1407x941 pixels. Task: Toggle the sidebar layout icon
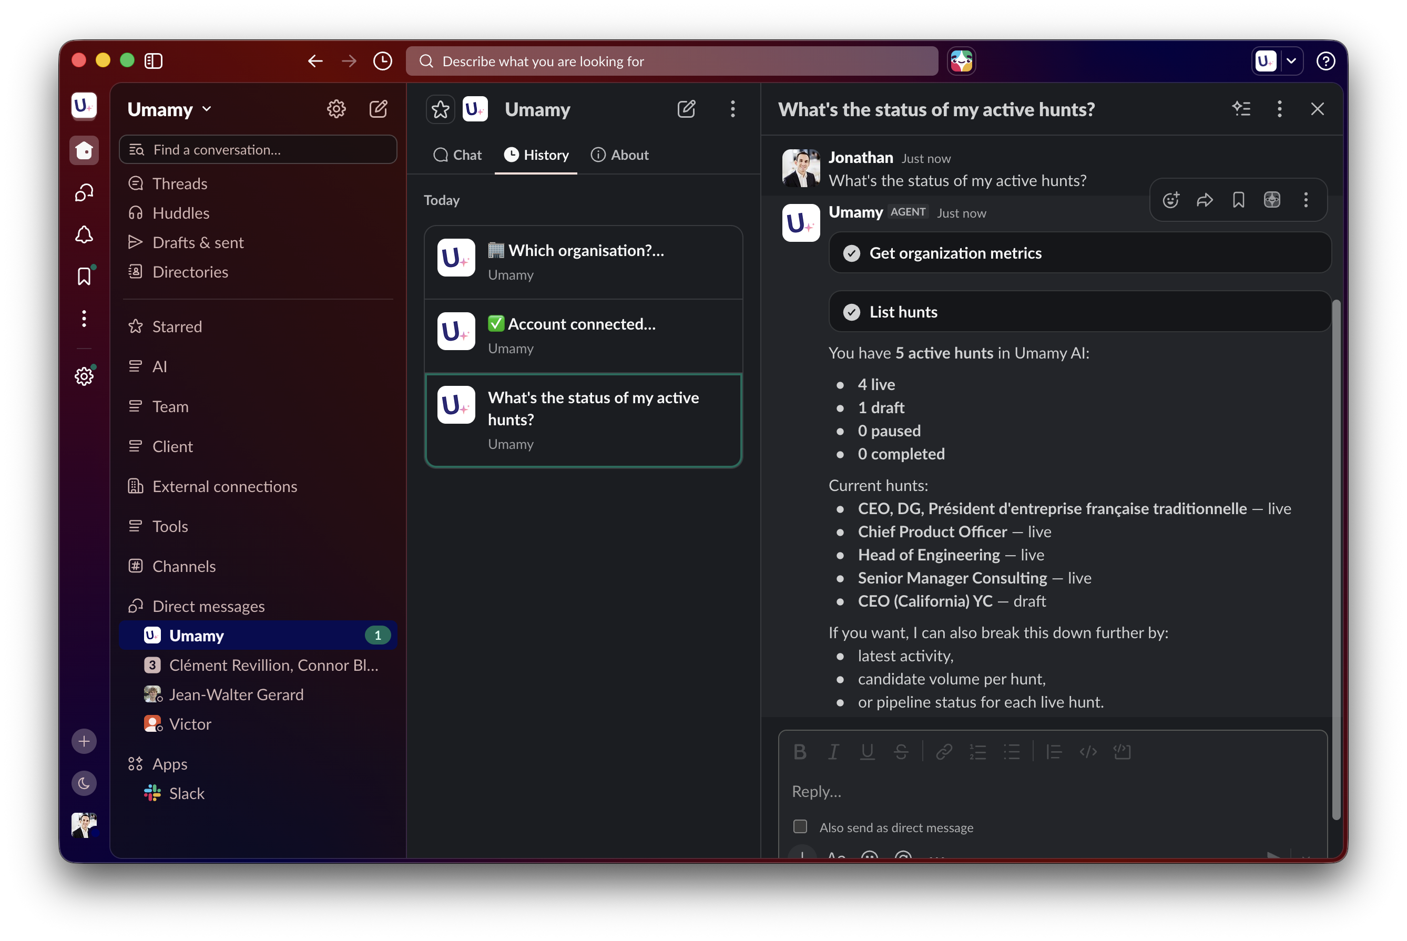(154, 60)
